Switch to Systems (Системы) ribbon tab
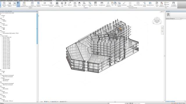This screenshot has height=104, width=186. pos(16,1)
